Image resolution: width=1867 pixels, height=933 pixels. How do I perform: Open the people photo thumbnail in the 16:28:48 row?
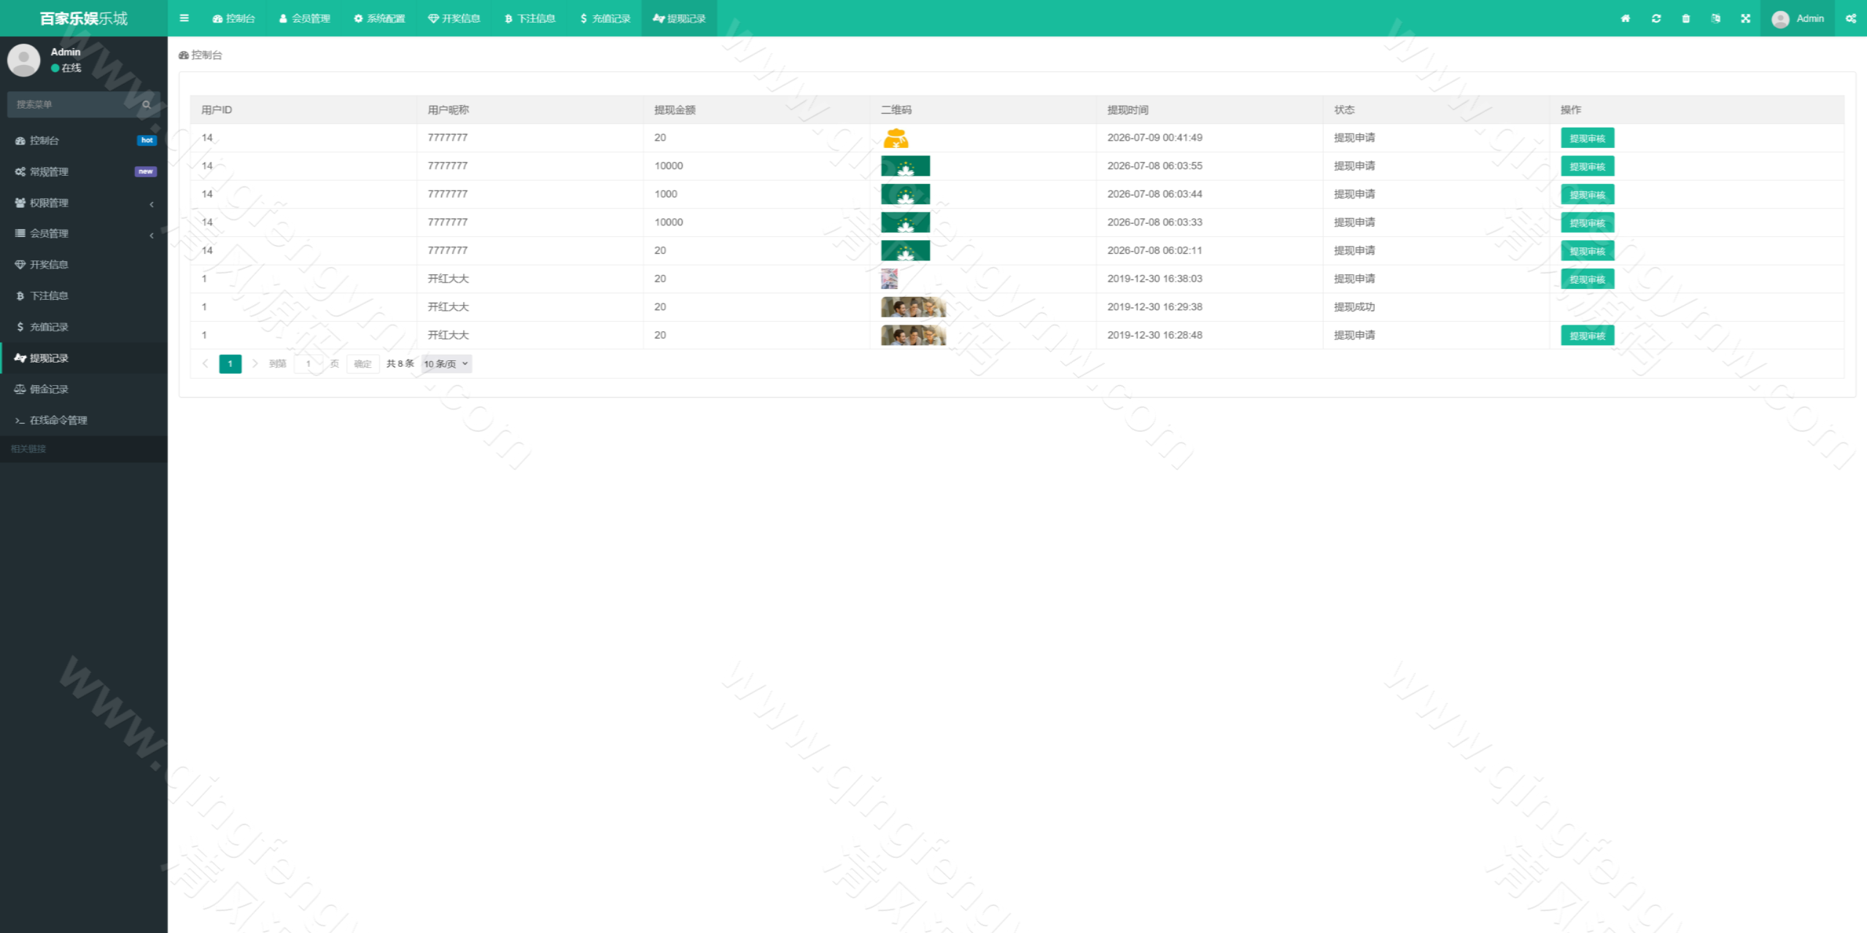[913, 336]
